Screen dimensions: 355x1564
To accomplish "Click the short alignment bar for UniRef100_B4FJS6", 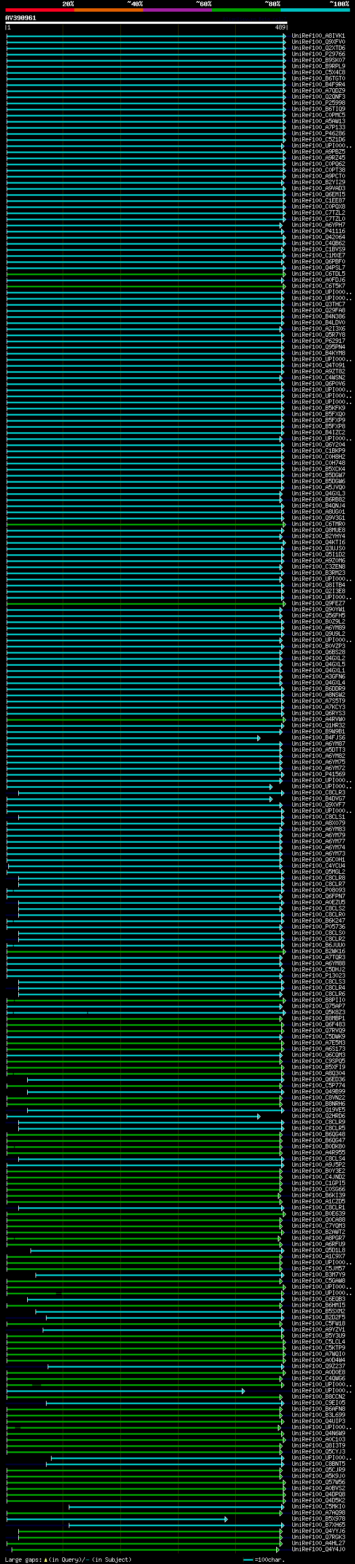I will pyautogui.click(x=134, y=738).
